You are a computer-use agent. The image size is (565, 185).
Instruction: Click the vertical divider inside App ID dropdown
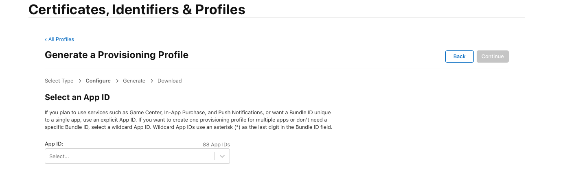[x=215, y=157]
